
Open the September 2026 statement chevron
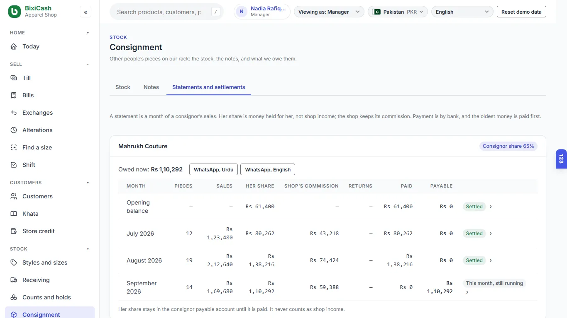pyautogui.click(x=467, y=292)
